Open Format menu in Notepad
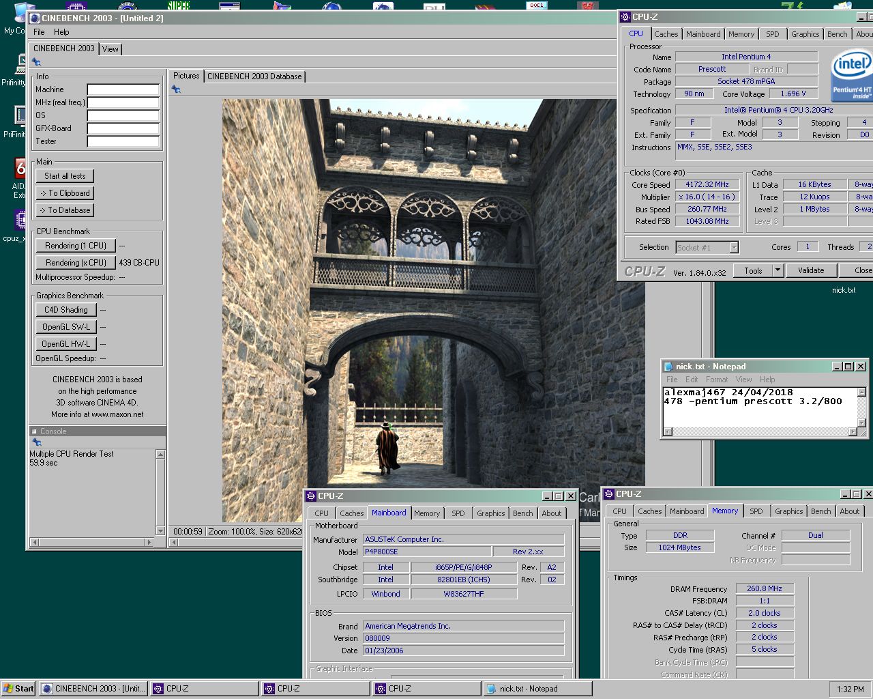Screen dimensions: 873x699 point(717,380)
